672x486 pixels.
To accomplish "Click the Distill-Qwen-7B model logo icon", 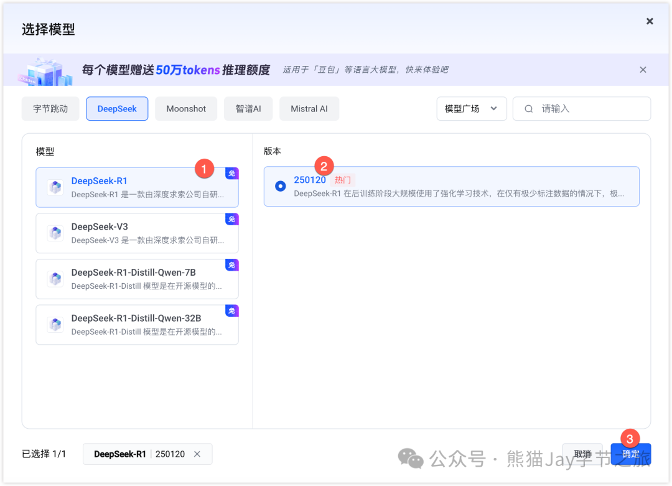I will (55, 279).
